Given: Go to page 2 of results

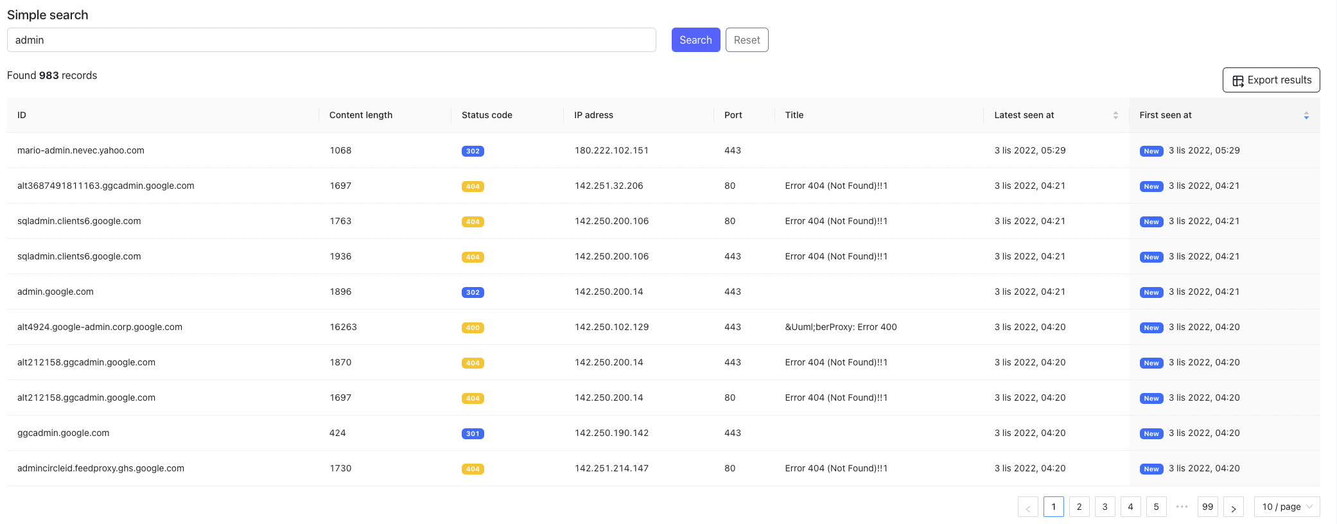Looking at the screenshot, I should point(1079,507).
